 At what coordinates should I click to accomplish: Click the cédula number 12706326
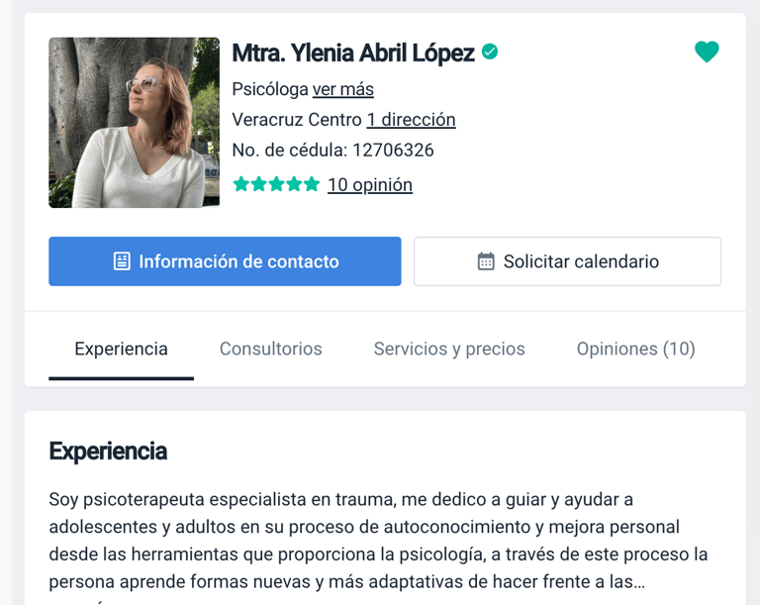393,151
